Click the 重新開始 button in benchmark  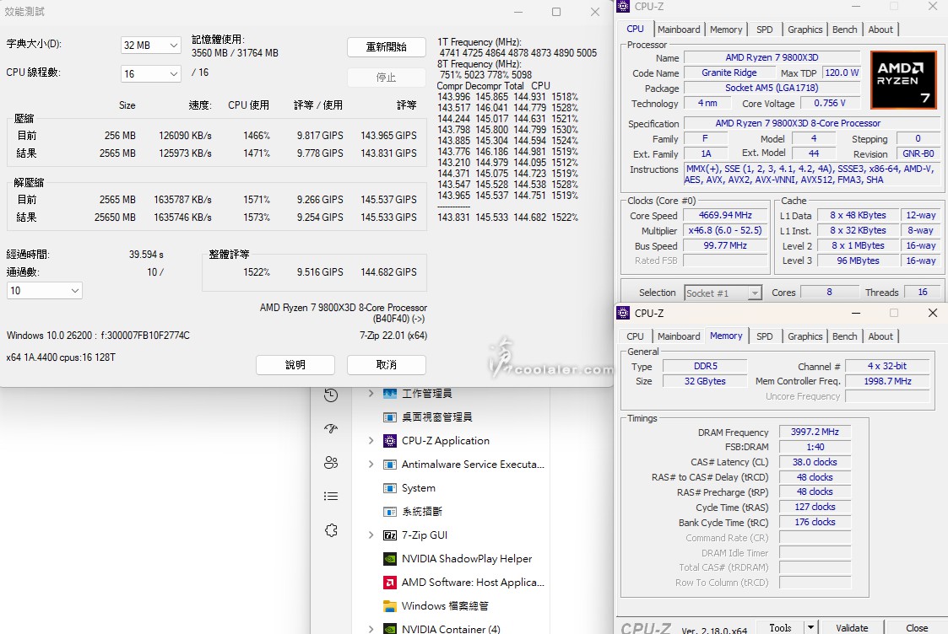pos(386,47)
